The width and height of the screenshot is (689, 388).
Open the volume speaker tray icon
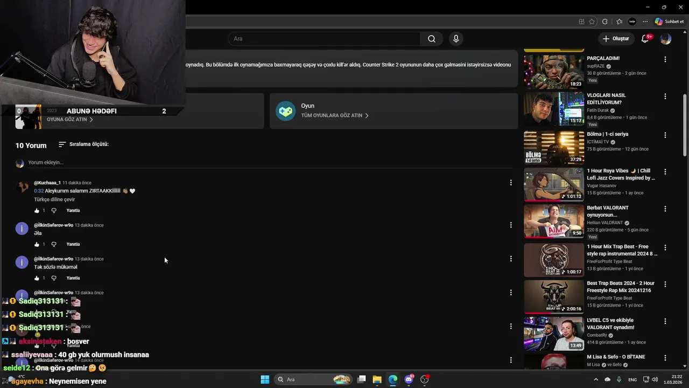coord(655,379)
